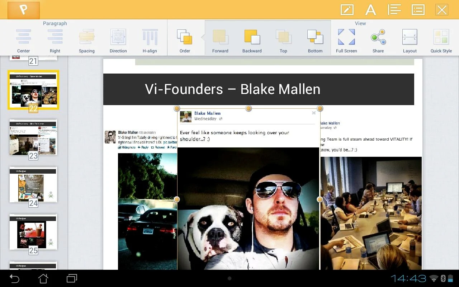Open the paragraph alignment icon in top bar
Image resolution: width=459 pixels, height=287 pixels.
pos(394,10)
